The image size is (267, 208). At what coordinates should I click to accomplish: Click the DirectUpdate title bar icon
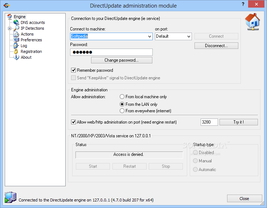(6, 5)
